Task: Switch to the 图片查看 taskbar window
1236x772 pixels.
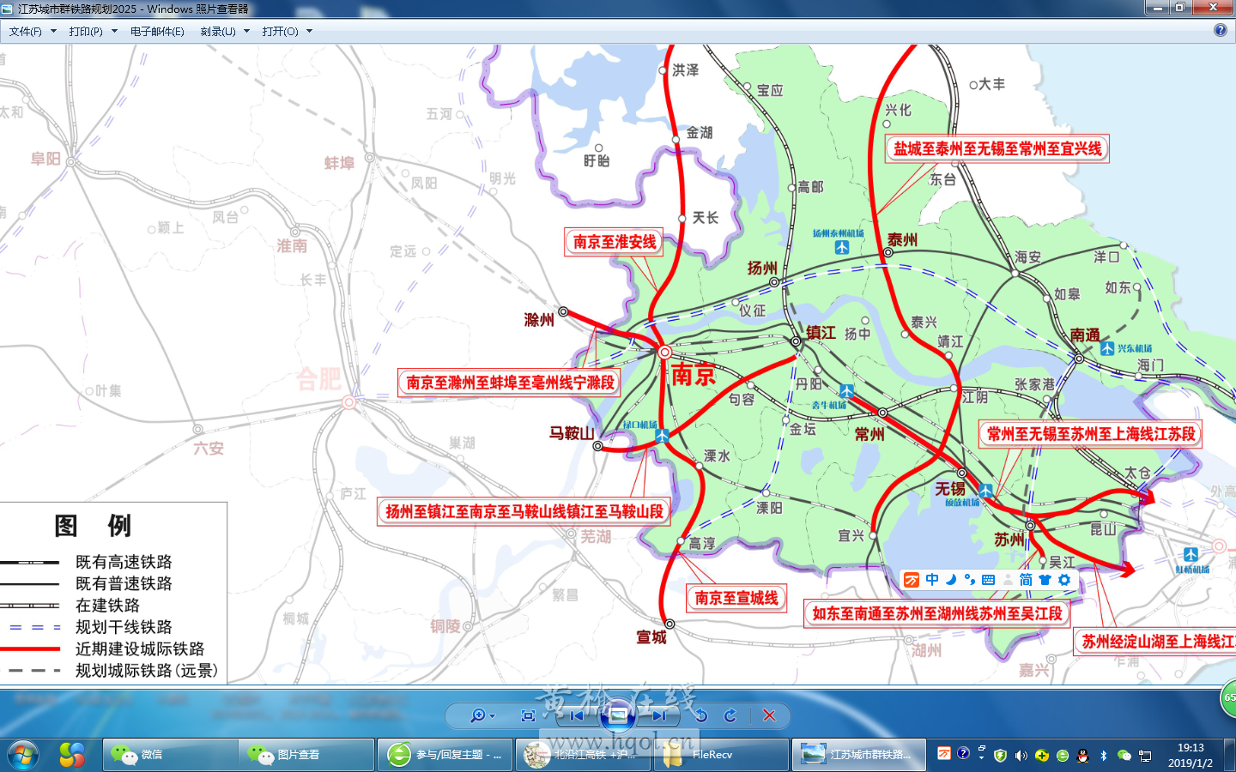Action: click(x=306, y=755)
